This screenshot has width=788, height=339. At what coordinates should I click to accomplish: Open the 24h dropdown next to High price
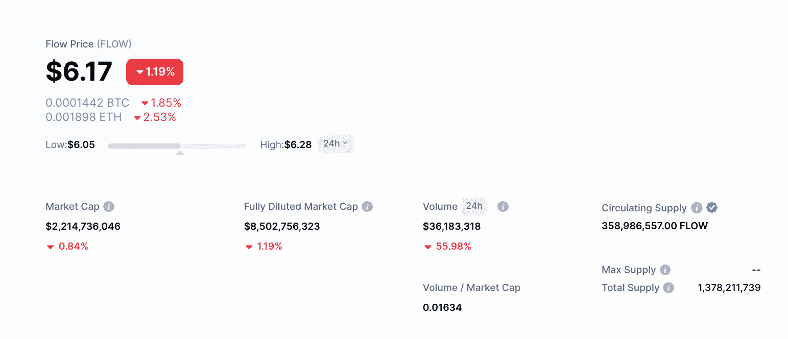[336, 144]
